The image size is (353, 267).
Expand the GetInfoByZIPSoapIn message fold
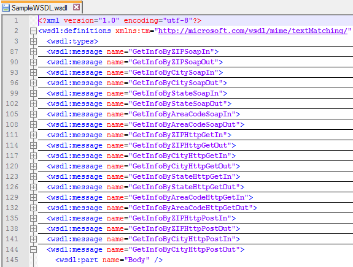point(33,52)
